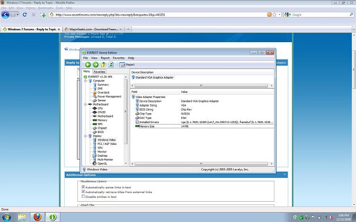Click the tree panel scroll down arrow
The image size is (356, 222).
pyautogui.click(x=126, y=164)
